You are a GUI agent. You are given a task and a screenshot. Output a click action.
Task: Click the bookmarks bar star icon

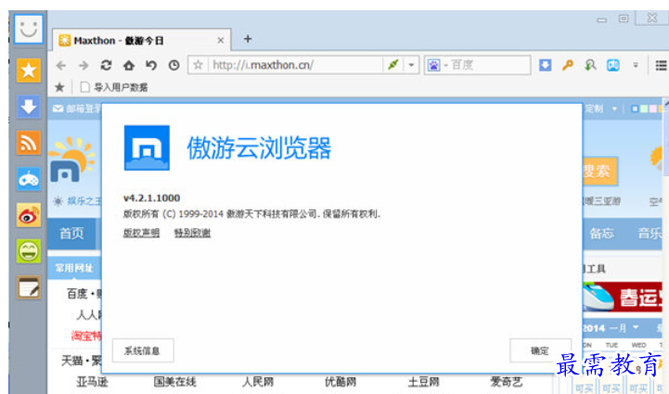click(x=59, y=87)
